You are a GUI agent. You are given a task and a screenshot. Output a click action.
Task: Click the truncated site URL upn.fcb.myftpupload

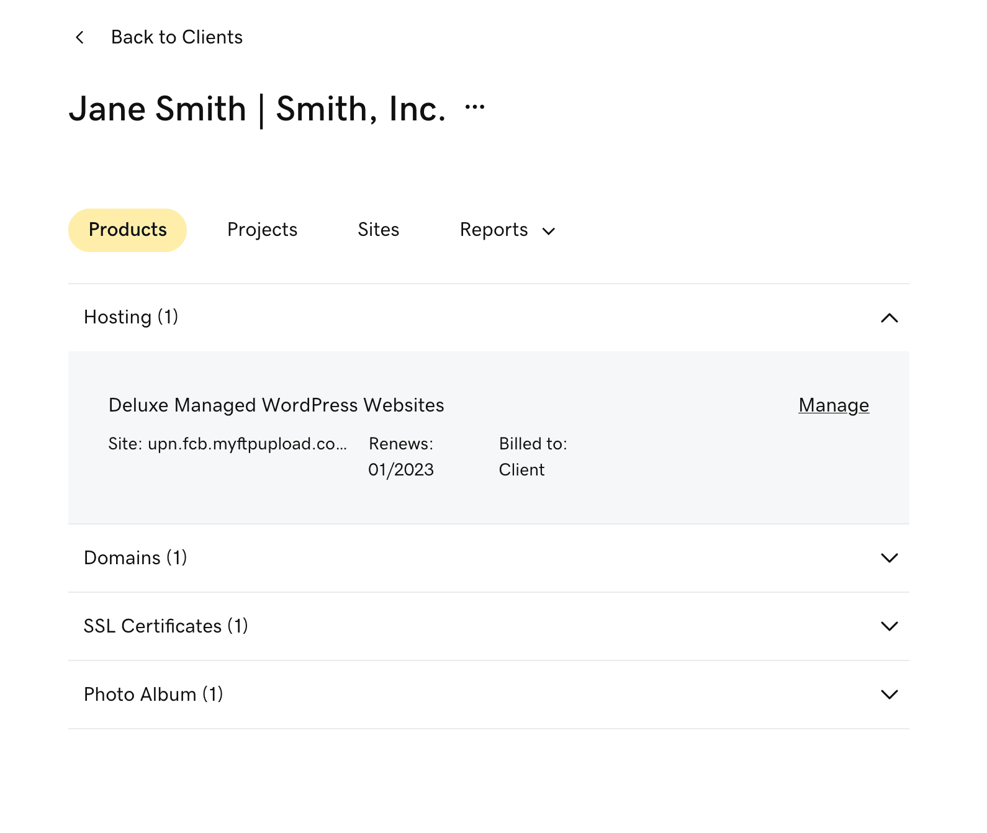(228, 444)
